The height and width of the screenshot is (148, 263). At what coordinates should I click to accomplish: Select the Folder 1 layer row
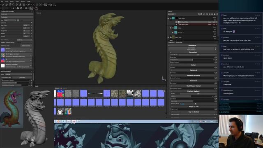[193, 28]
